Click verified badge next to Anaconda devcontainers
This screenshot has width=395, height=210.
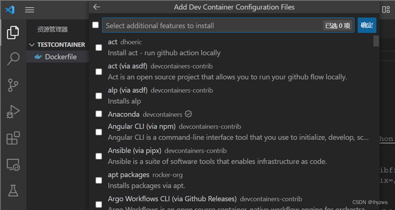pos(188,114)
